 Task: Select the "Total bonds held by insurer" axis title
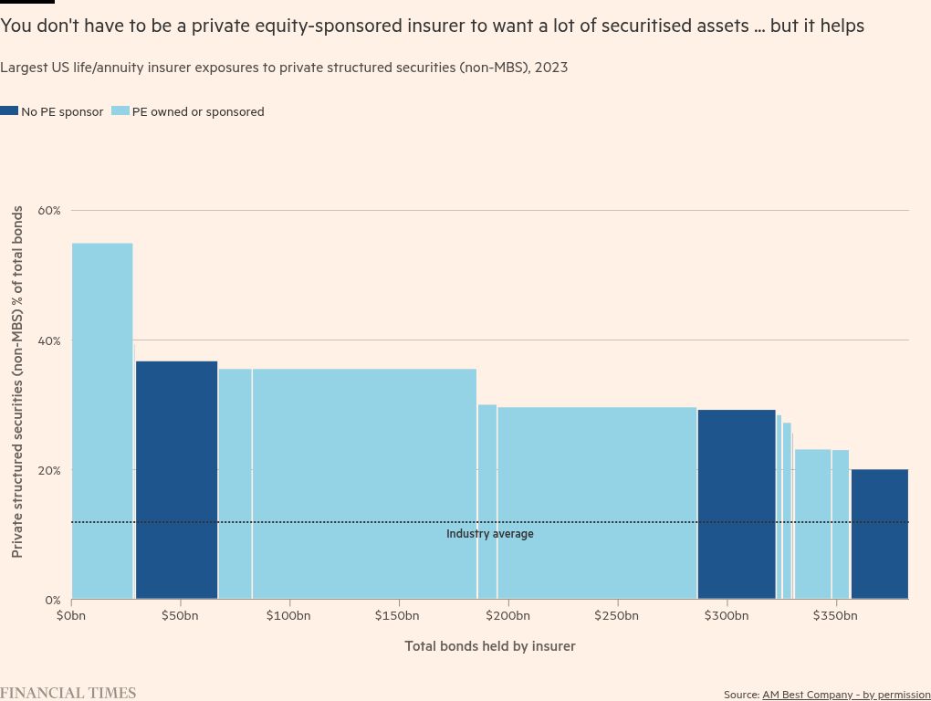click(490, 646)
